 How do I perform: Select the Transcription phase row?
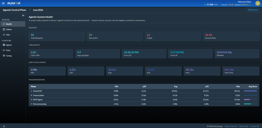click(x=144, y=95)
